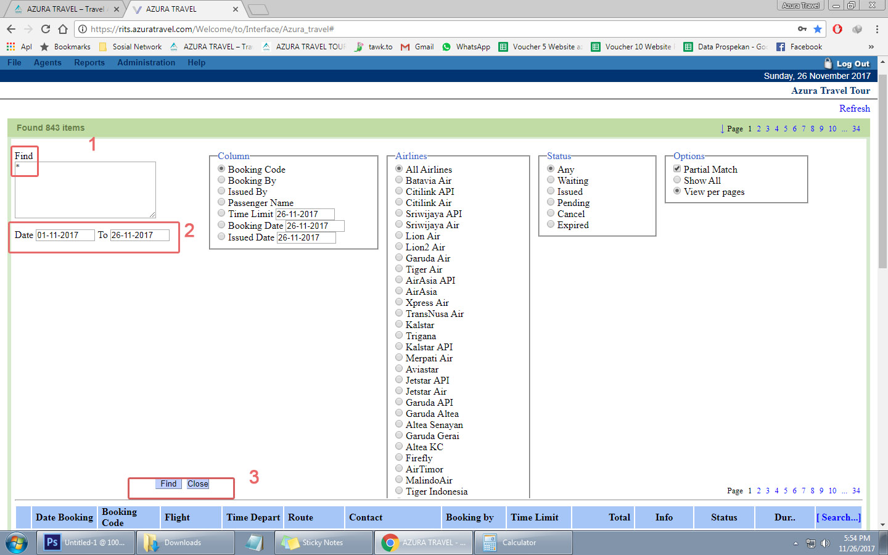Set status filter to Issued
Screen dimensions: 888x555
click(551, 191)
